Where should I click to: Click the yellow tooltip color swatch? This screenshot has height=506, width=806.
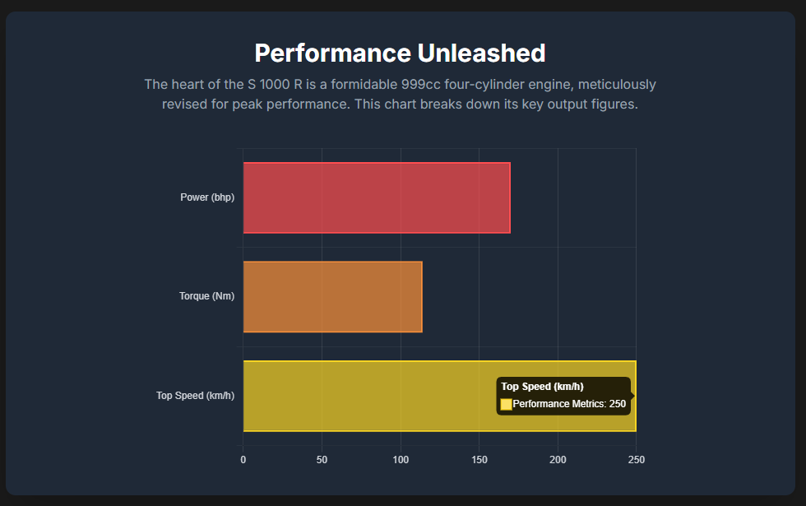coord(506,404)
